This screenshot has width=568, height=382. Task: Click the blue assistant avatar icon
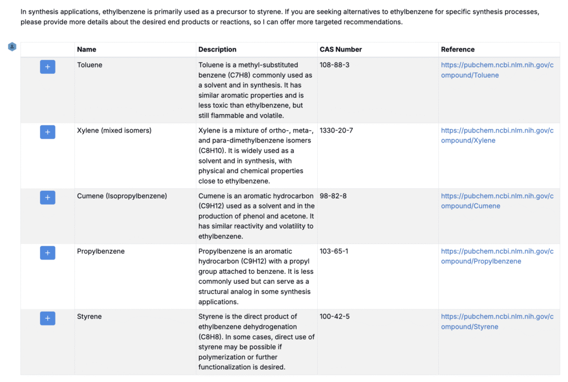pos(12,47)
